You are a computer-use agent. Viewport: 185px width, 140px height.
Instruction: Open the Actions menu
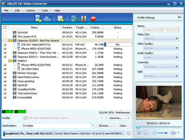pos(31,10)
